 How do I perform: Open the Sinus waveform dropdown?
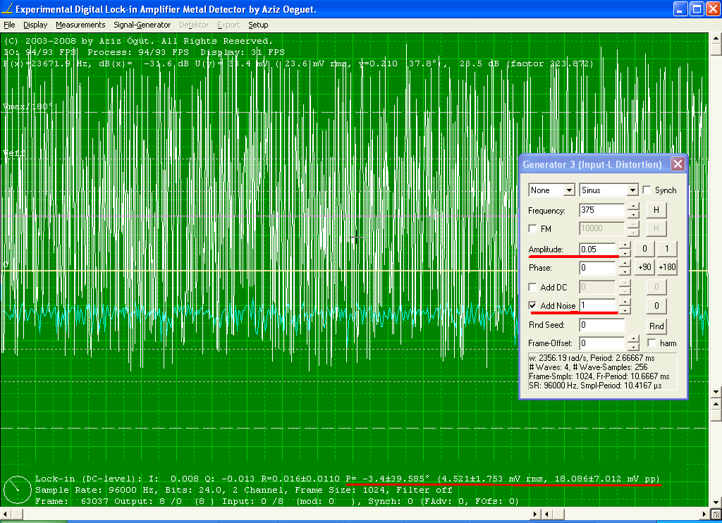click(x=608, y=190)
